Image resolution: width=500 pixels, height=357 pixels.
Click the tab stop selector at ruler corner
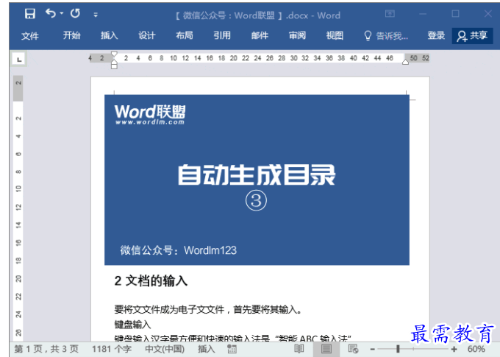pos(19,60)
